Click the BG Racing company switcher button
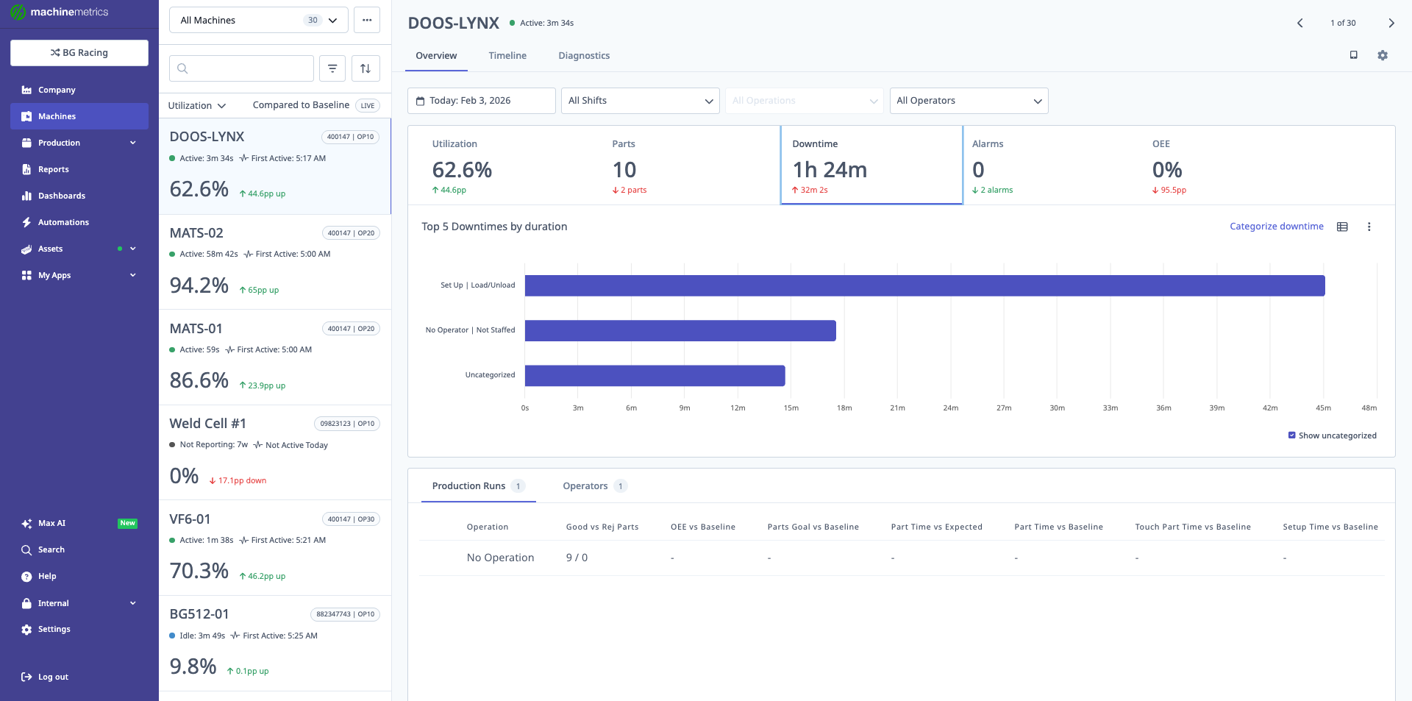 pyautogui.click(x=79, y=53)
